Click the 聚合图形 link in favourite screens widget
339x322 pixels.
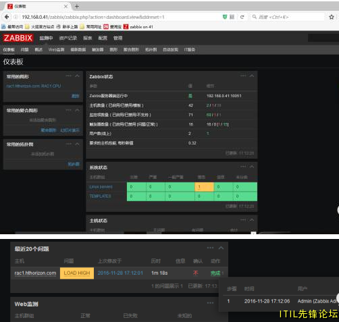pyautogui.click(x=49, y=130)
